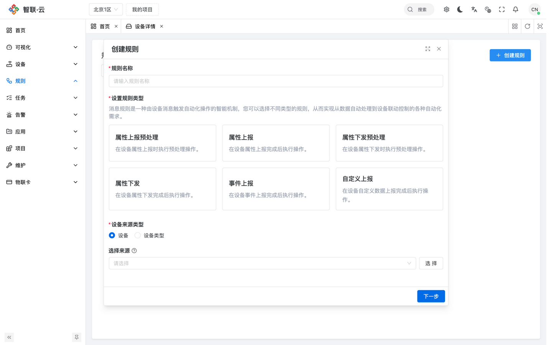Close the 创建规则 dialog
This screenshot has height=345, width=552.
439,49
